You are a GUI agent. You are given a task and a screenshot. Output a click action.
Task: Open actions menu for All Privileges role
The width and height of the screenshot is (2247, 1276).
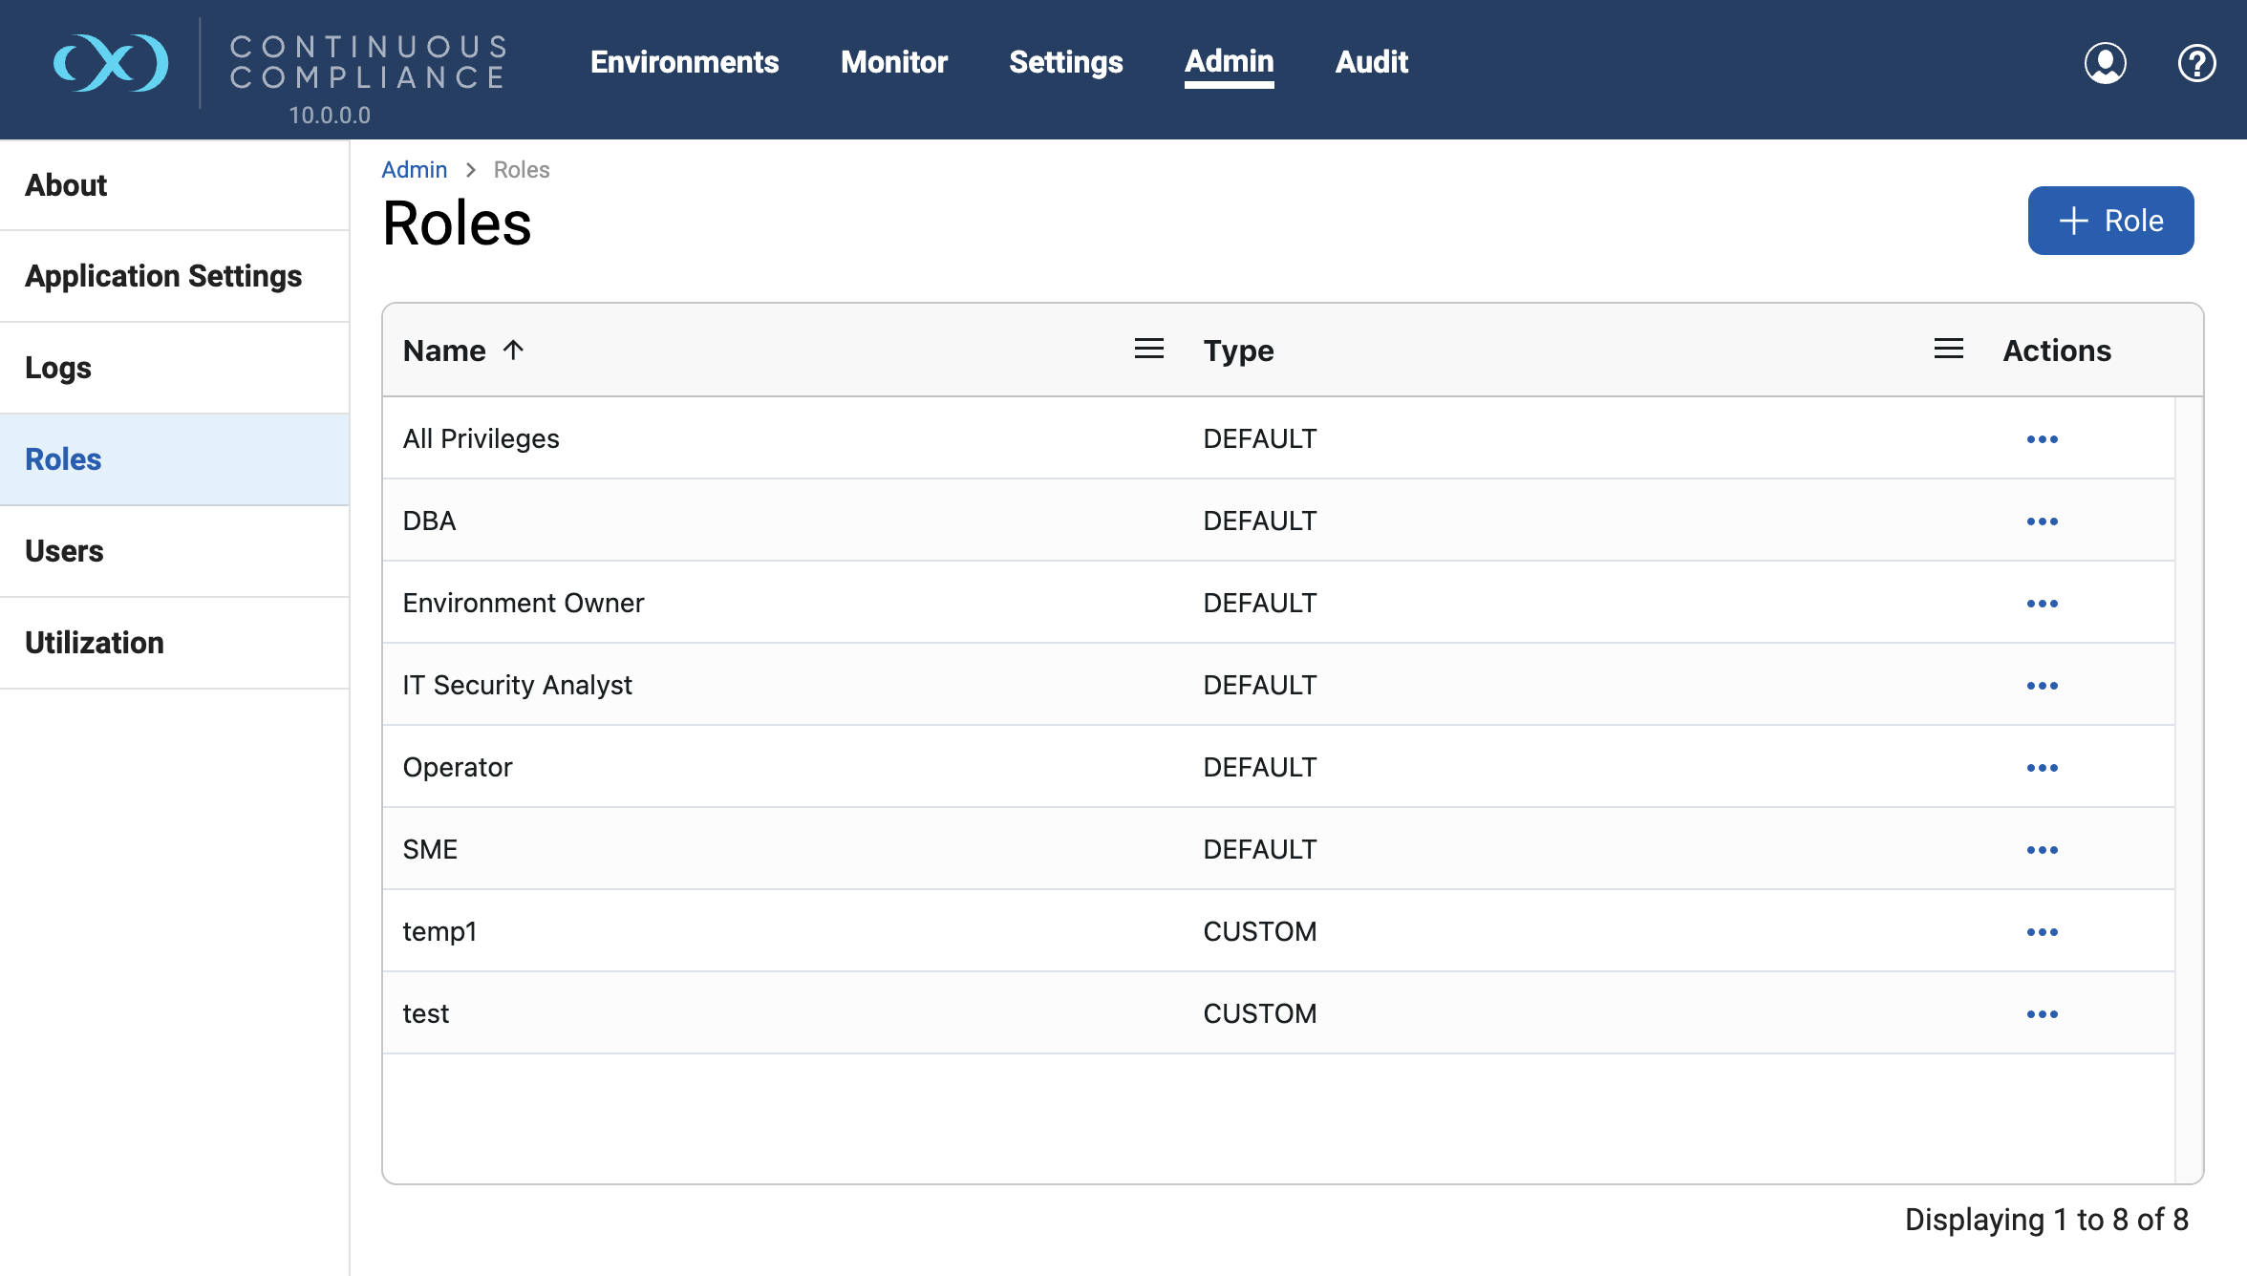(2042, 439)
